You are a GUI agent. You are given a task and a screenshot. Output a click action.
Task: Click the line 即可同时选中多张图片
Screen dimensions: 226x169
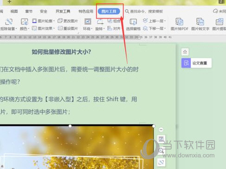tap(41, 112)
